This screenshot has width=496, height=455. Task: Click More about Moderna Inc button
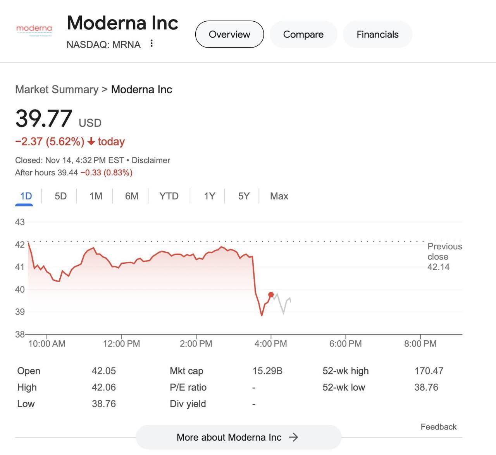click(229, 437)
